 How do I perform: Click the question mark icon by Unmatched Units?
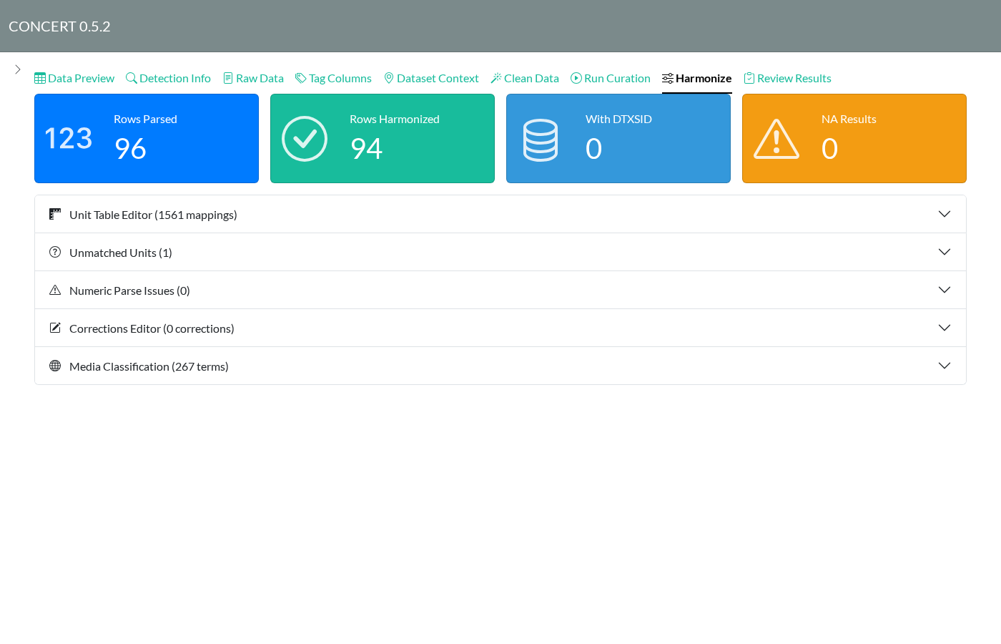pyautogui.click(x=55, y=252)
